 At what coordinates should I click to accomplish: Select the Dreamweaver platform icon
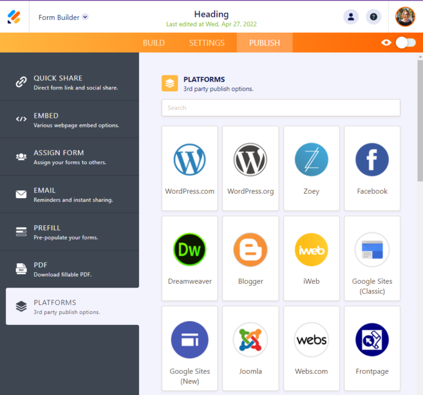coord(190,250)
